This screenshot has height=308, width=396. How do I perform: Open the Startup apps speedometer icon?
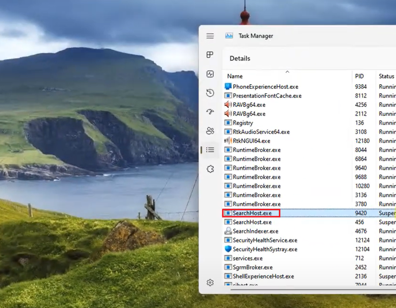[210, 112]
